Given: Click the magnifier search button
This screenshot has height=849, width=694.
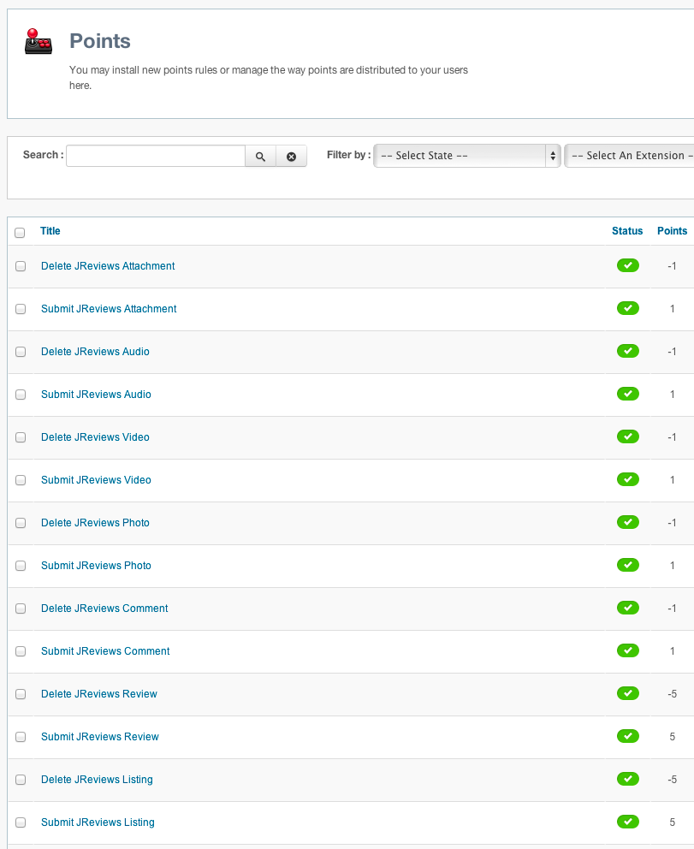Looking at the screenshot, I should (260, 157).
